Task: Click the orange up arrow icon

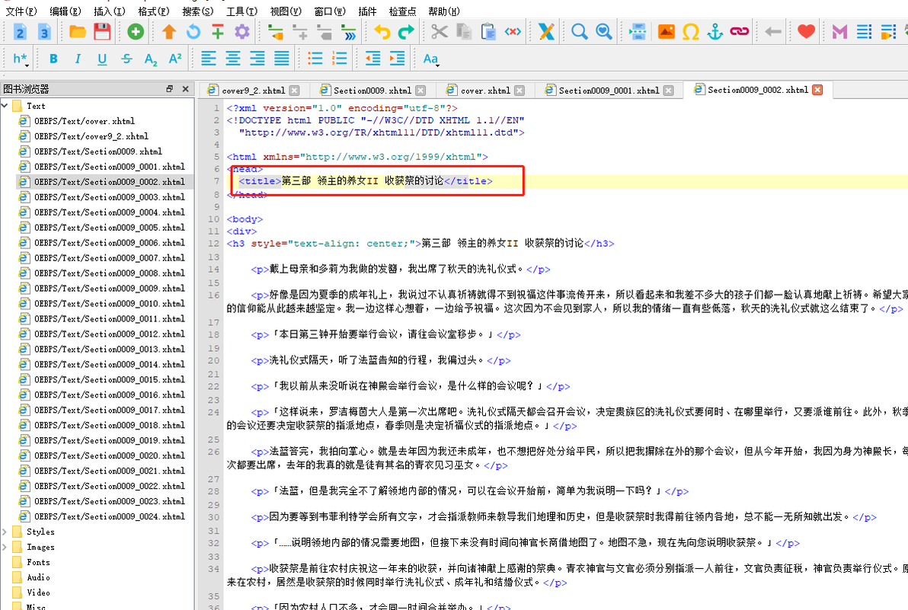Action: [169, 32]
